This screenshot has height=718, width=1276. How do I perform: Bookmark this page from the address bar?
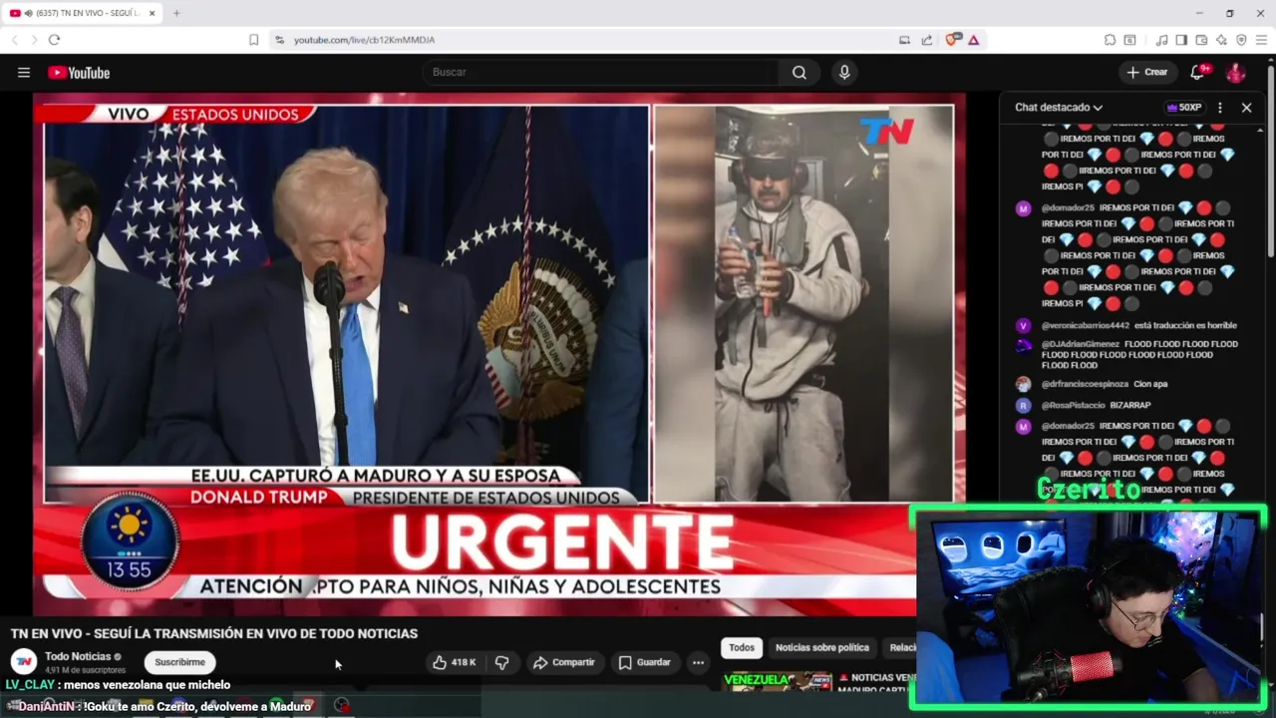pyautogui.click(x=253, y=40)
